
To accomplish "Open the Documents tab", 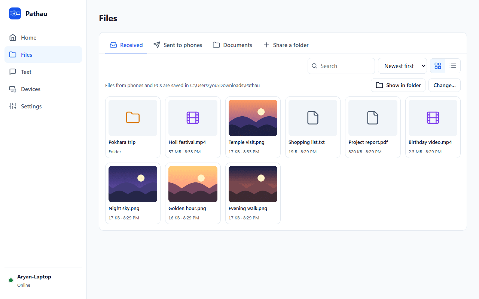I will (x=232, y=45).
